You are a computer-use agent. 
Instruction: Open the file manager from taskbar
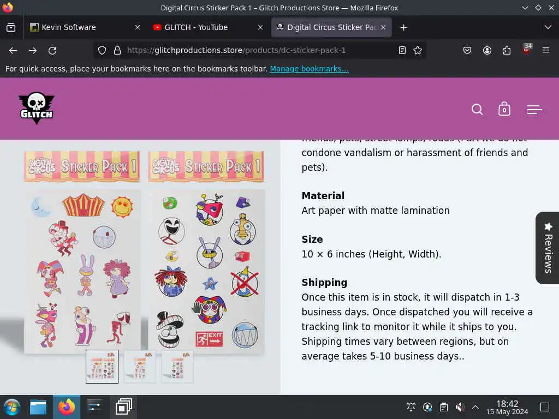[x=38, y=407]
